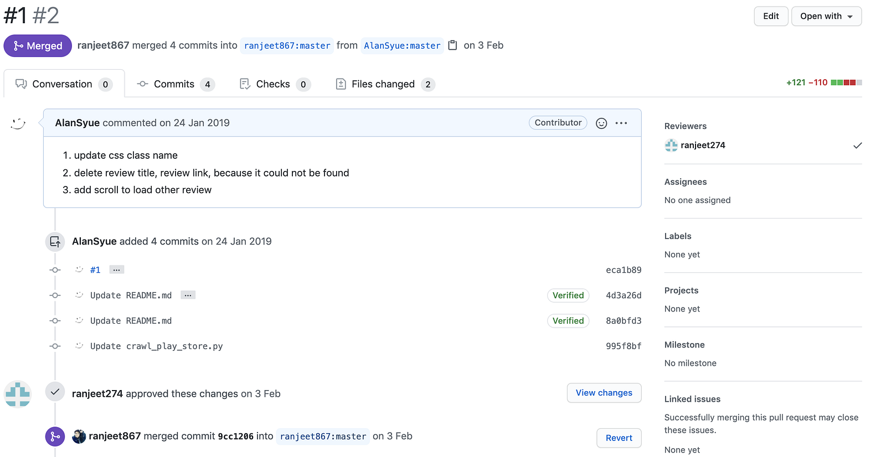
Task: Click the copy branch name clipboard icon
Action: pyautogui.click(x=452, y=45)
